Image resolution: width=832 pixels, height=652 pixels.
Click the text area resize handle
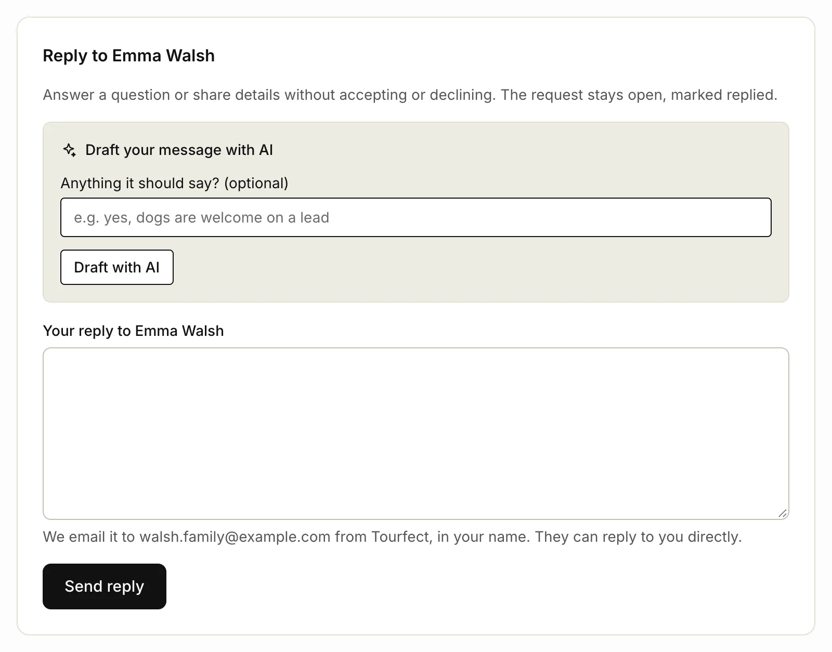click(x=783, y=513)
